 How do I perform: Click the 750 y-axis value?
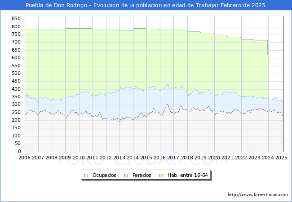[x=16, y=34]
